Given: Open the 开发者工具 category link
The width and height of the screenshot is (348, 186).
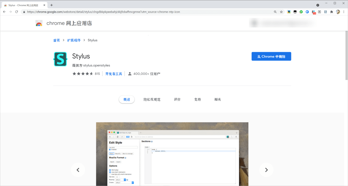Looking at the screenshot, I should pos(114,74).
